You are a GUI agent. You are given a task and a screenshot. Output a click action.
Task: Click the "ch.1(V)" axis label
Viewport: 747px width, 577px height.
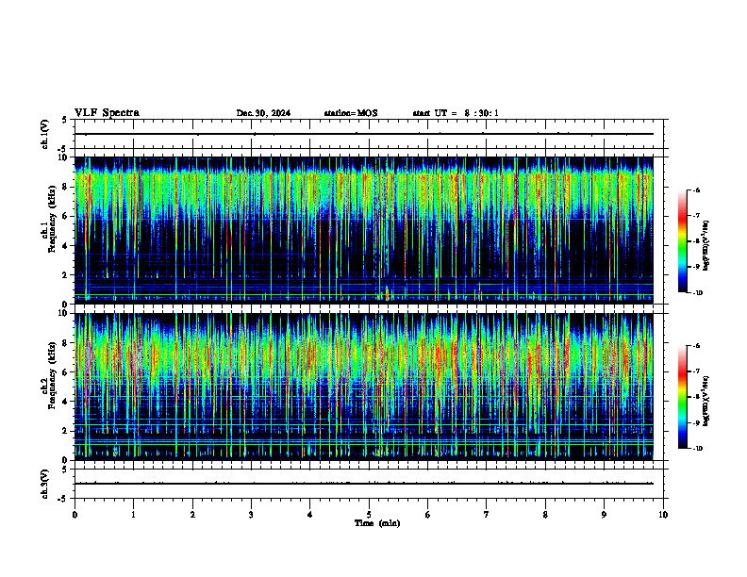(44, 134)
